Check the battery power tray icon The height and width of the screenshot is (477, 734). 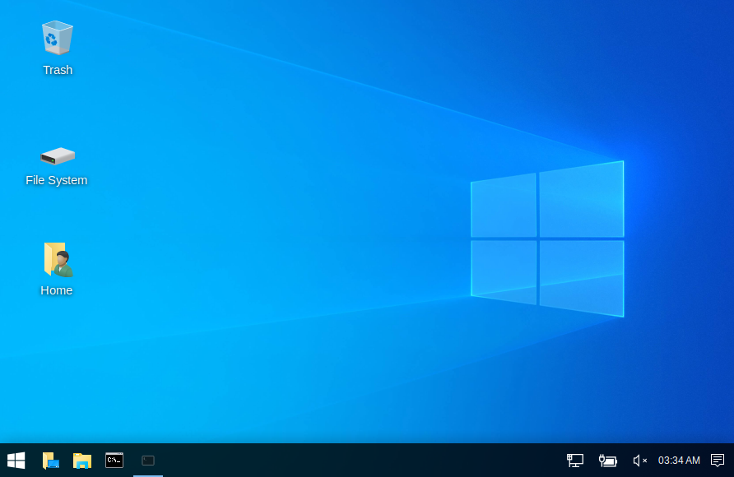coord(607,461)
